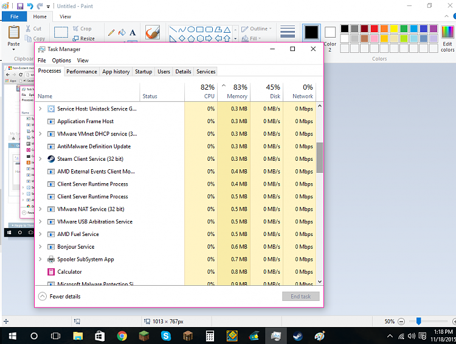
Task: Open Calculator from the taskbar
Action: tap(210, 336)
